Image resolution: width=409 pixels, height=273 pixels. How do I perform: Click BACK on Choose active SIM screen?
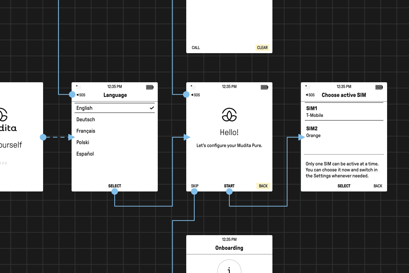point(378,186)
